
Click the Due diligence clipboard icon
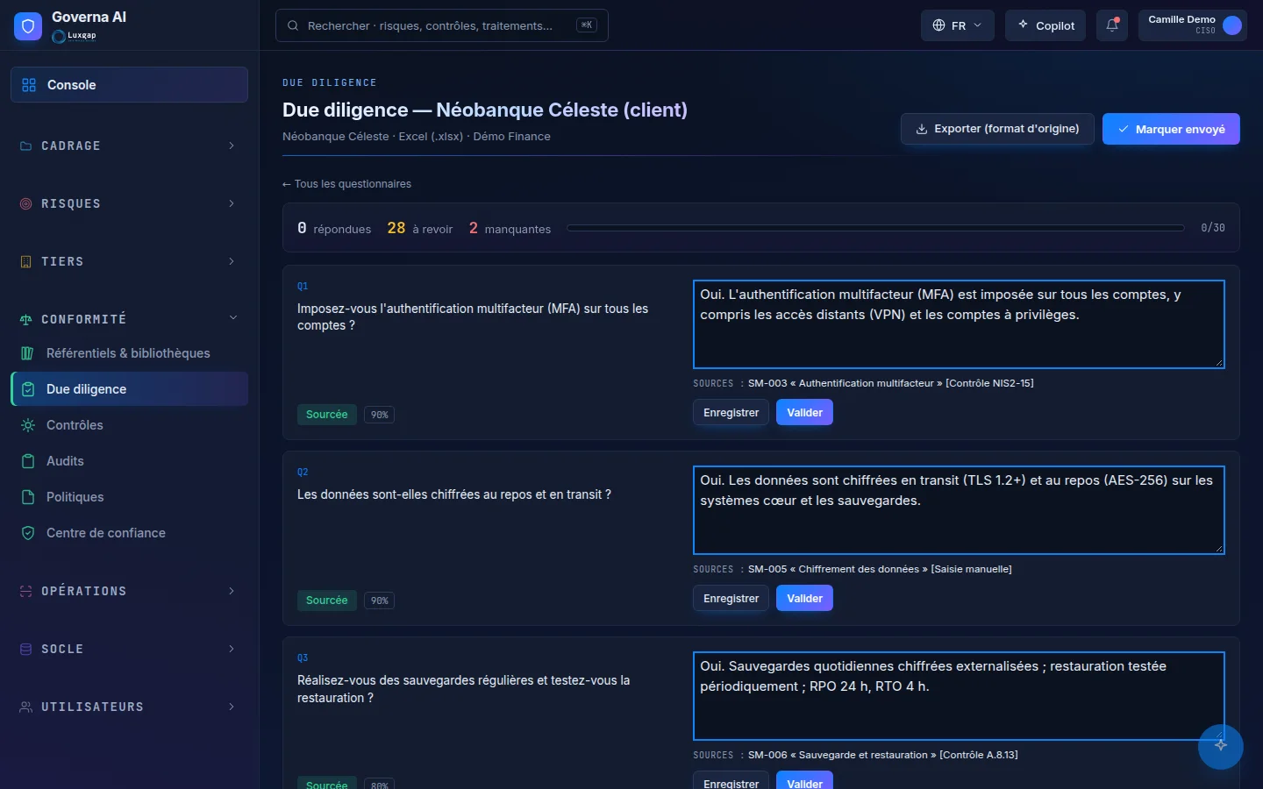point(28,389)
